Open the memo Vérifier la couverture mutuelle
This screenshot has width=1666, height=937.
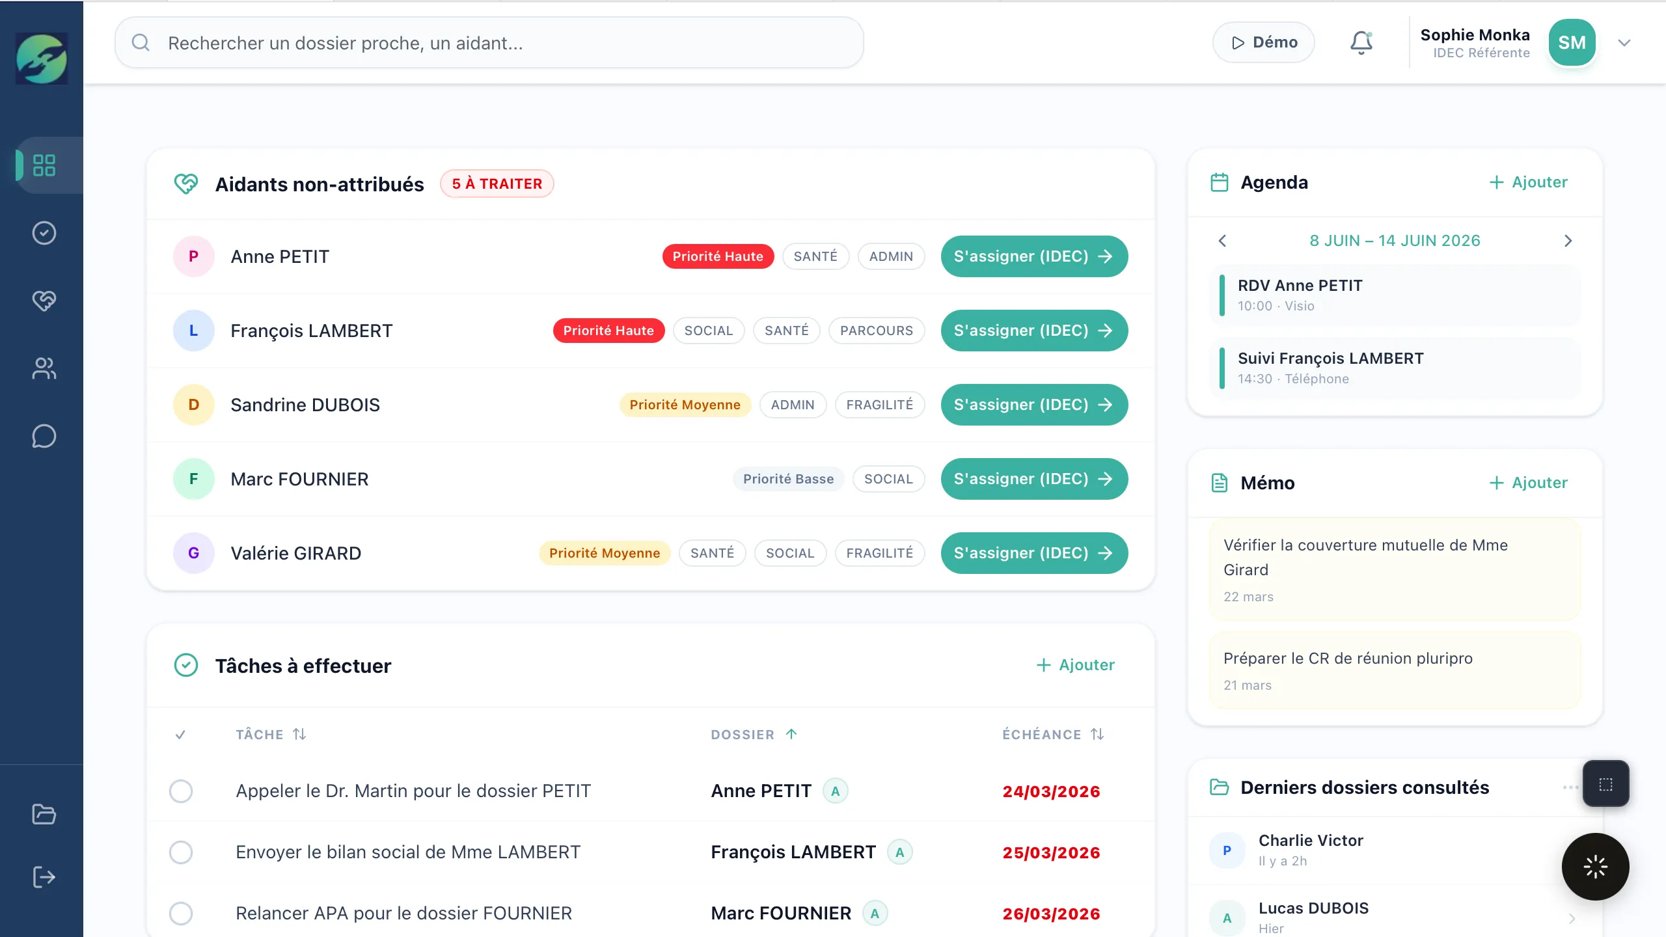(1395, 570)
